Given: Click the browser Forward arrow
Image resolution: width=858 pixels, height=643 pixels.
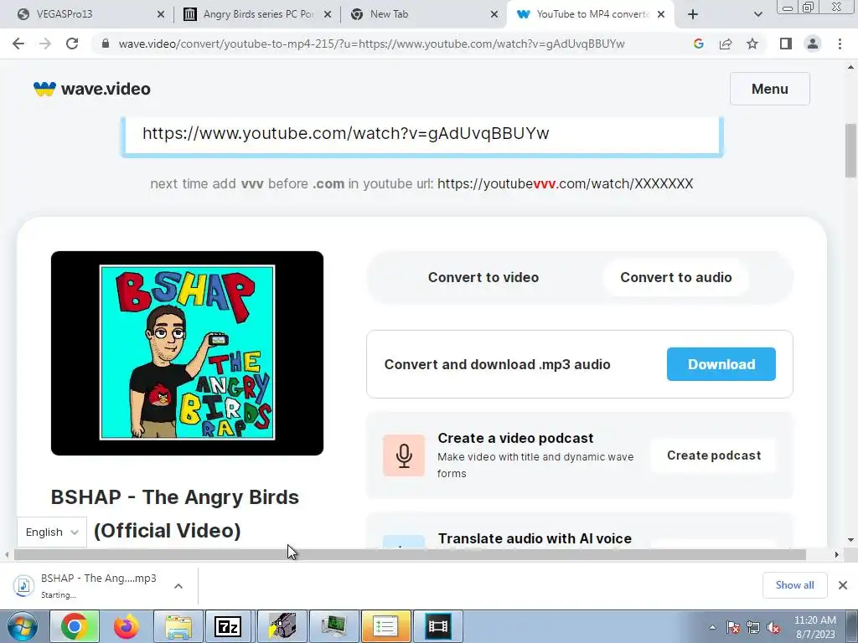Looking at the screenshot, I should [x=45, y=44].
